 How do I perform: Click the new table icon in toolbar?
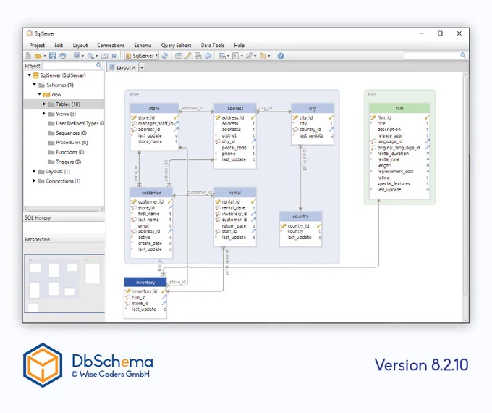point(178,56)
